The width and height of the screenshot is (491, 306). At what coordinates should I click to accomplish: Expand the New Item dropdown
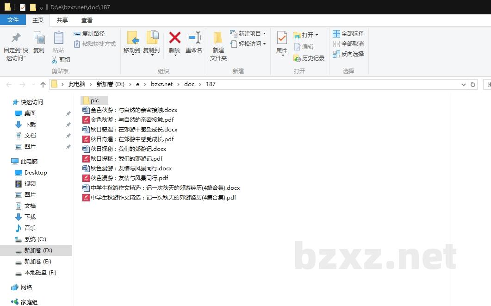click(264, 34)
